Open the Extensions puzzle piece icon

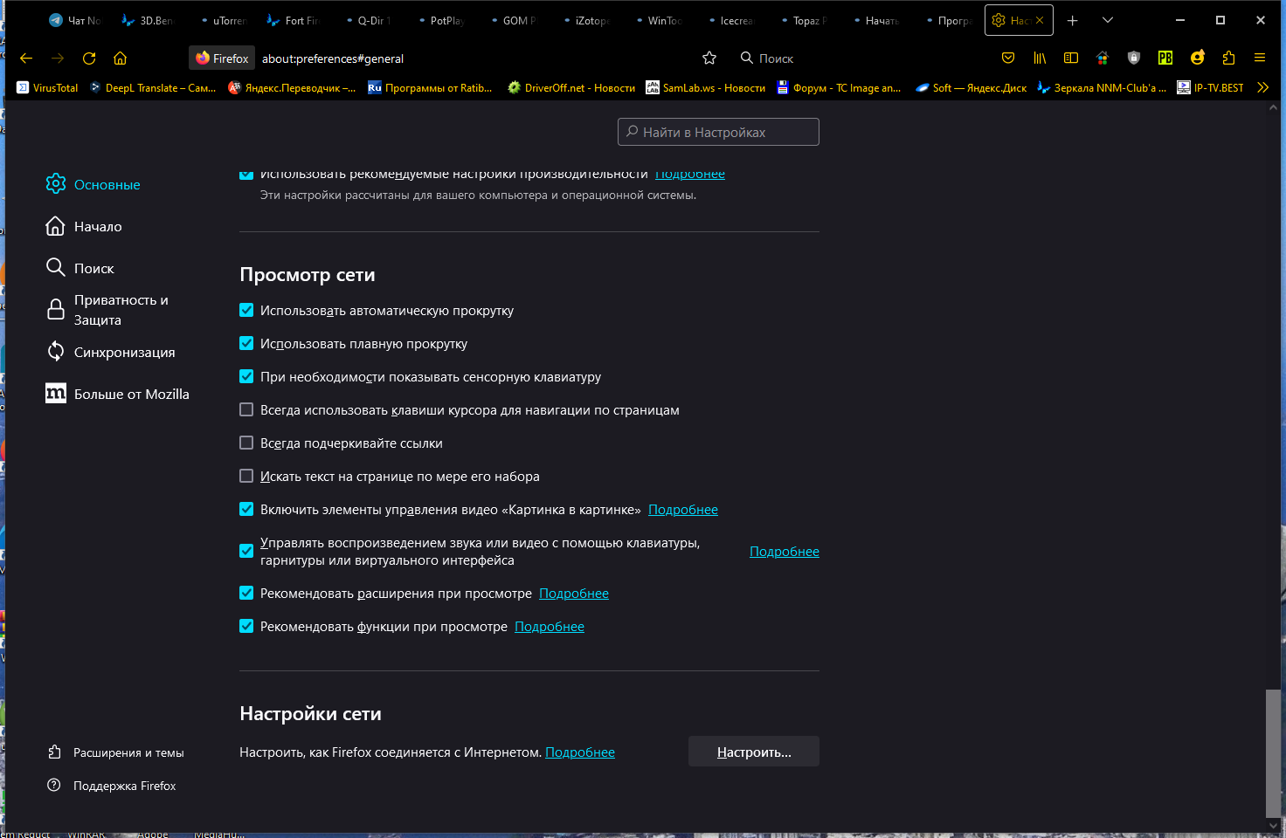(x=1228, y=58)
